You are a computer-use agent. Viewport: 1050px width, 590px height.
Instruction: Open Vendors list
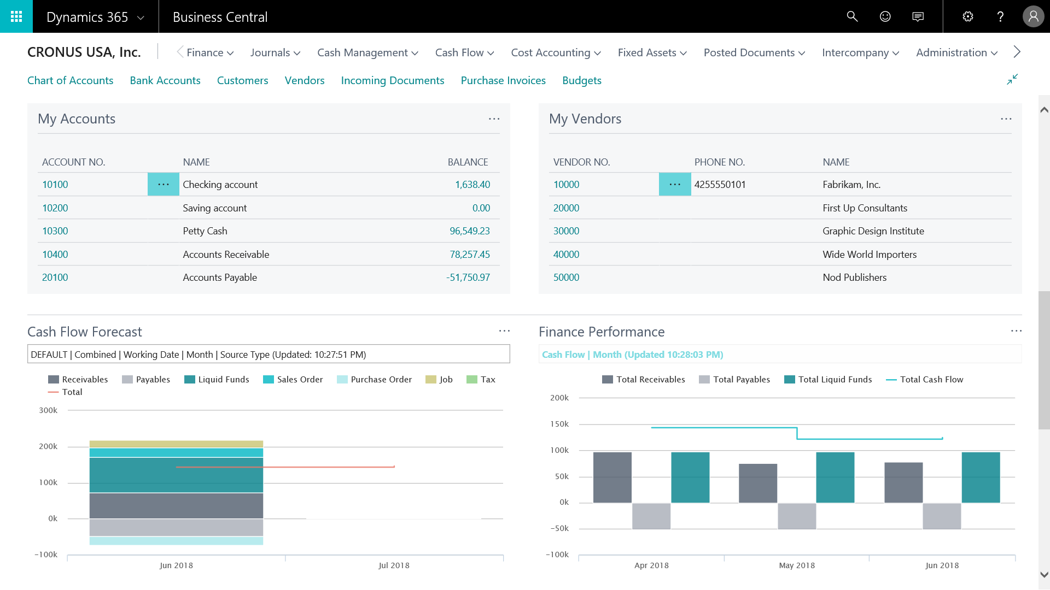[x=305, y=80]
